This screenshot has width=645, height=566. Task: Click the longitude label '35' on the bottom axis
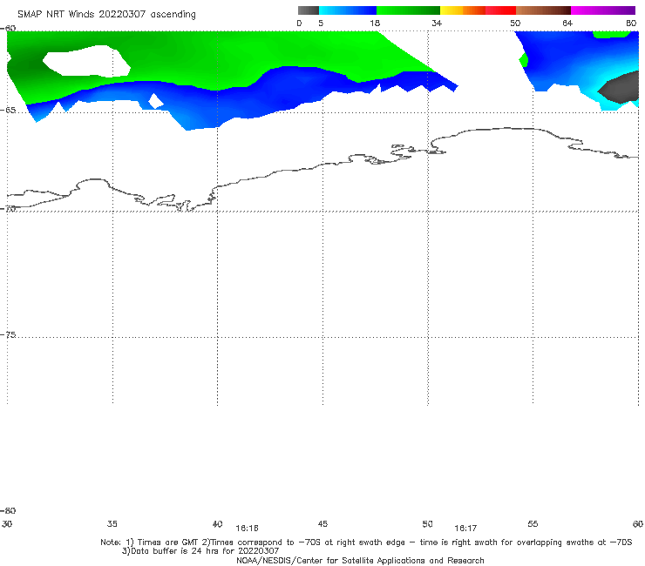(112, 524)
